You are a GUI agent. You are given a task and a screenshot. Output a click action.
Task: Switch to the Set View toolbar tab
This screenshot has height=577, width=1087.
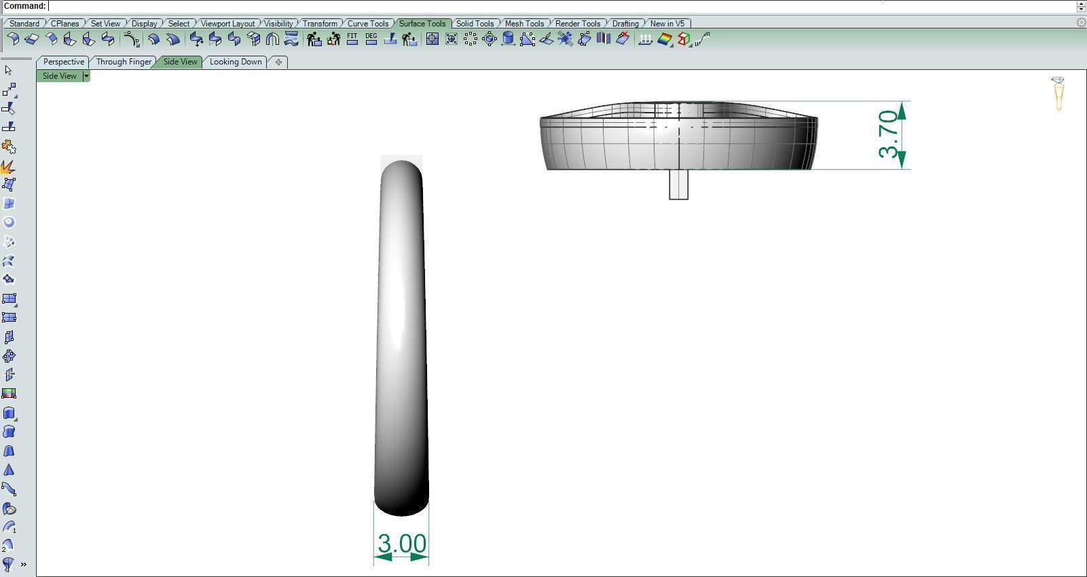105,23
